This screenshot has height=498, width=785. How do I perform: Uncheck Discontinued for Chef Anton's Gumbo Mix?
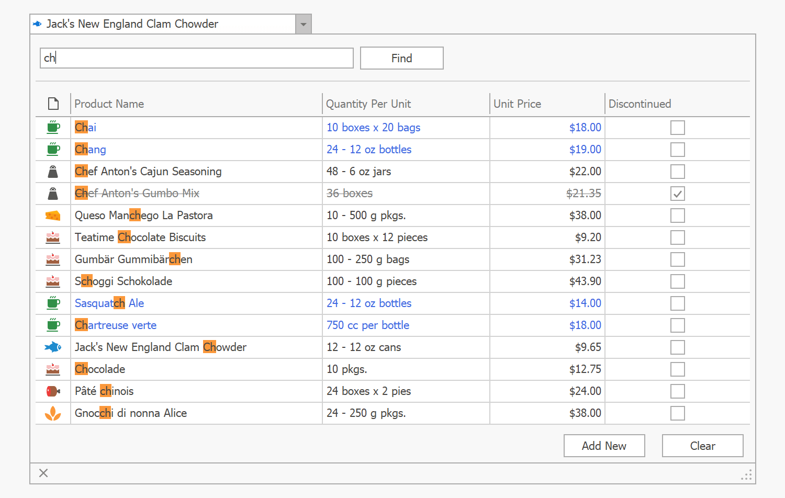(677, 194)
